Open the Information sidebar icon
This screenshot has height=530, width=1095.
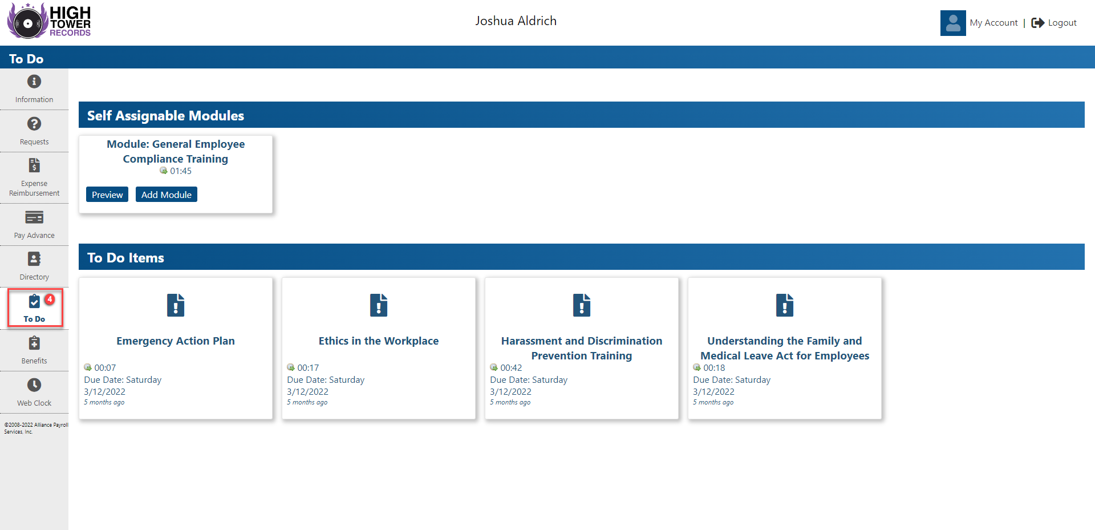click(34, 82)
